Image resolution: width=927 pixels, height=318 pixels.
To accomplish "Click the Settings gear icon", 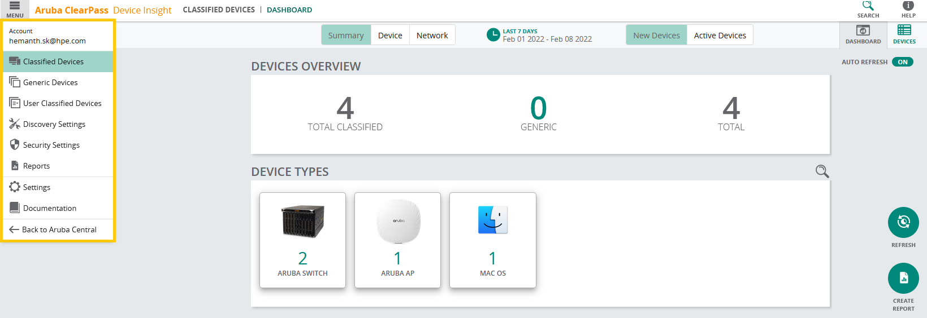I will 15,187.
